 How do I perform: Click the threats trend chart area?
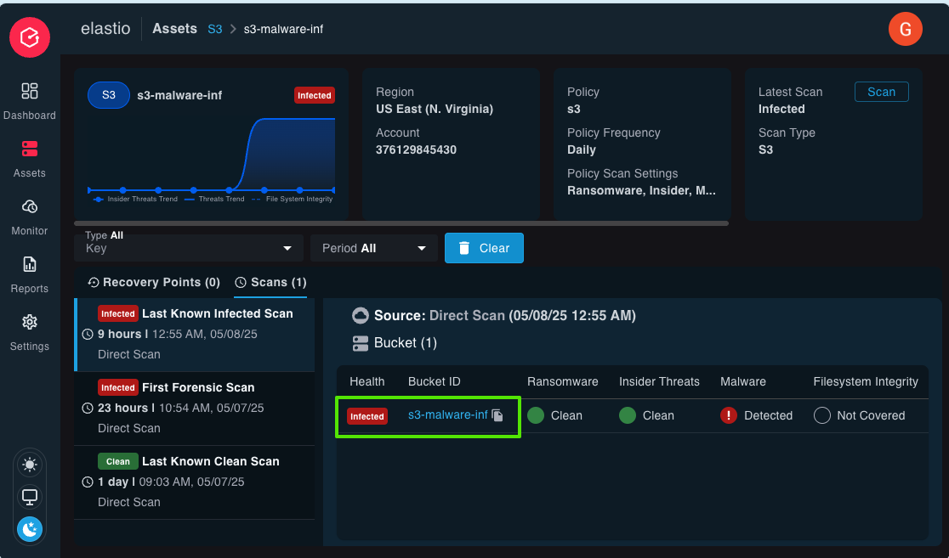pyautogui.click(x=211, y=155)
